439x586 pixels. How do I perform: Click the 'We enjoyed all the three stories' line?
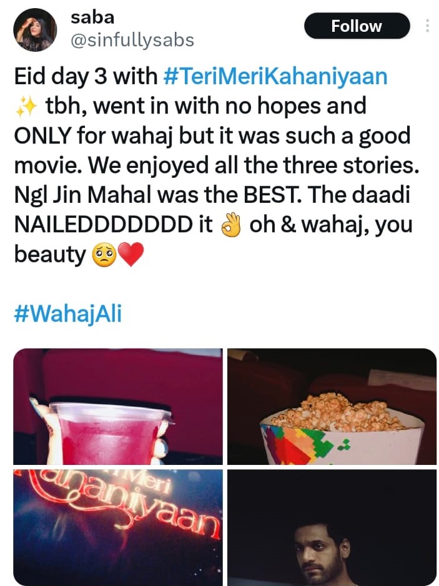[x=254, y=165]
